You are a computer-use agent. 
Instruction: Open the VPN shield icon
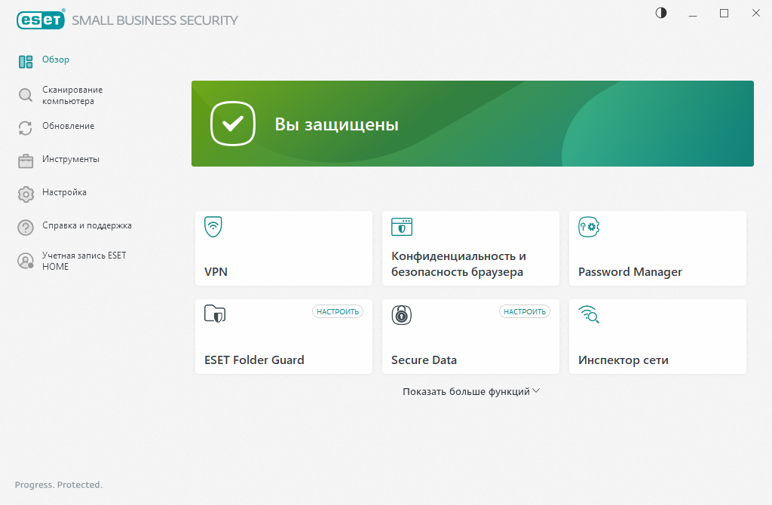[211, 226]
